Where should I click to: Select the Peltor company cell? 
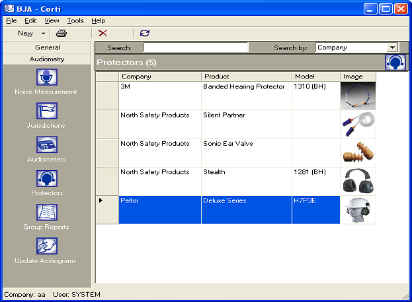pyautogui.click(x=160, y=210)
